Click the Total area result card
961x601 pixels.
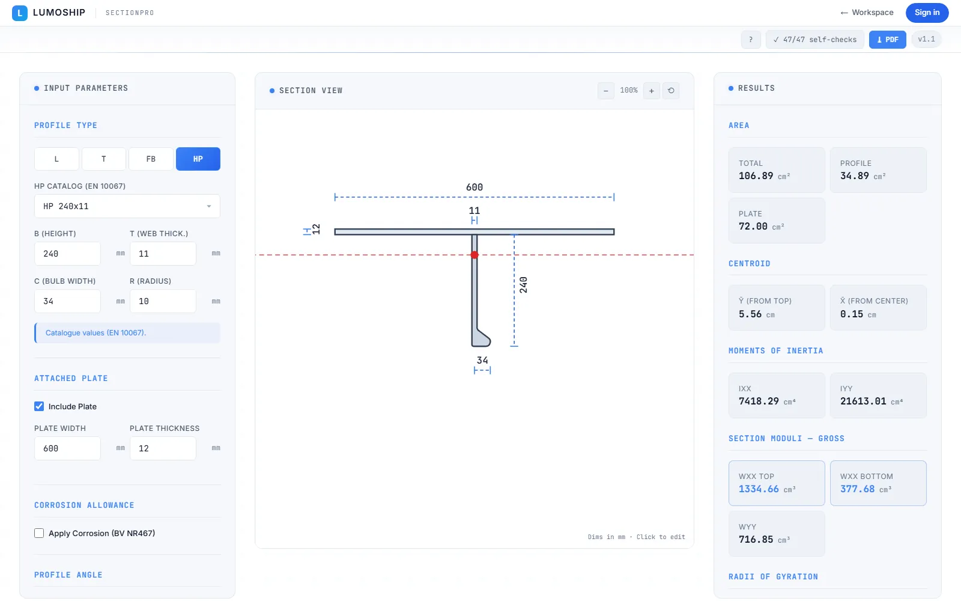point(777,170)
